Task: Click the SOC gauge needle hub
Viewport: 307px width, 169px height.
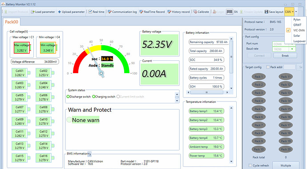Action: point(101,73)
